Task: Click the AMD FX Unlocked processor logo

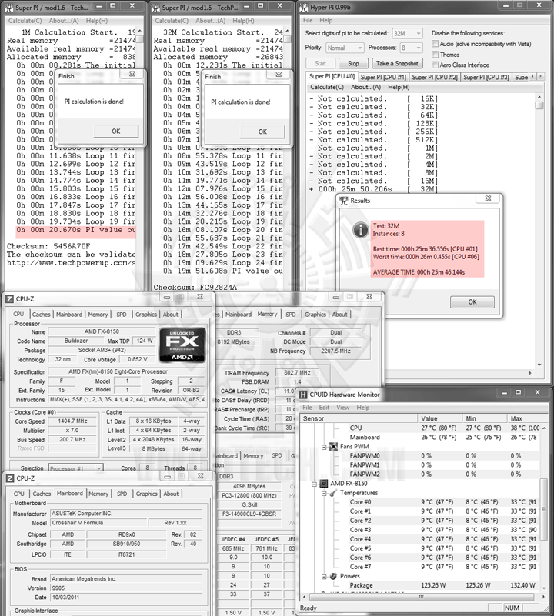Action: point(182,345)
